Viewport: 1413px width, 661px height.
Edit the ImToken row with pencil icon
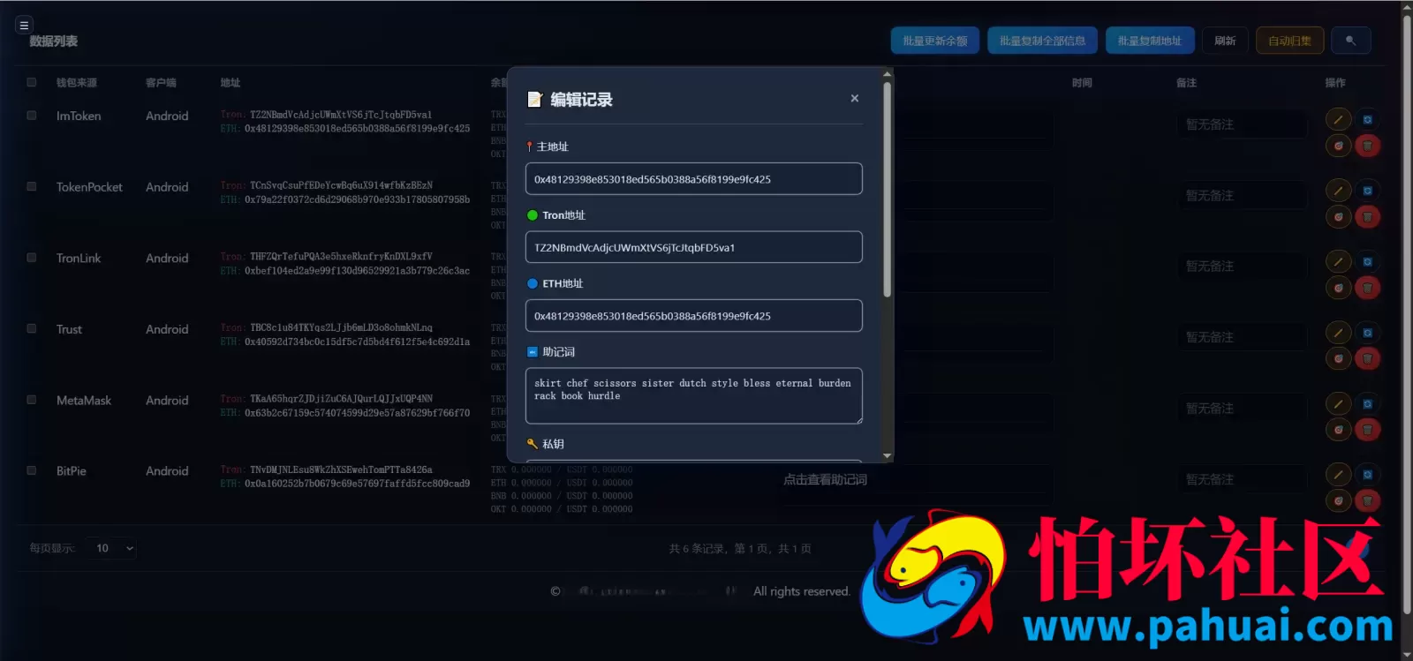pyautogui.click(x=1339, y=119)
